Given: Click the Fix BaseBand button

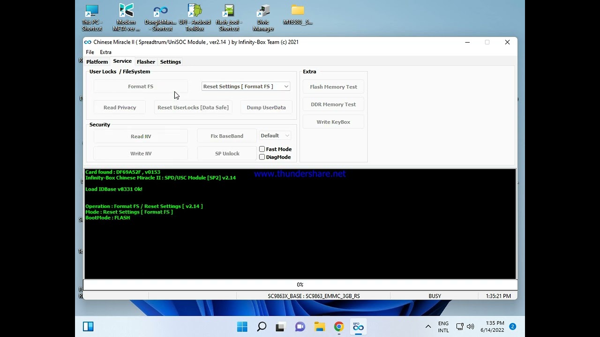Looking at the screenshot, I should [x=227, y=136].
